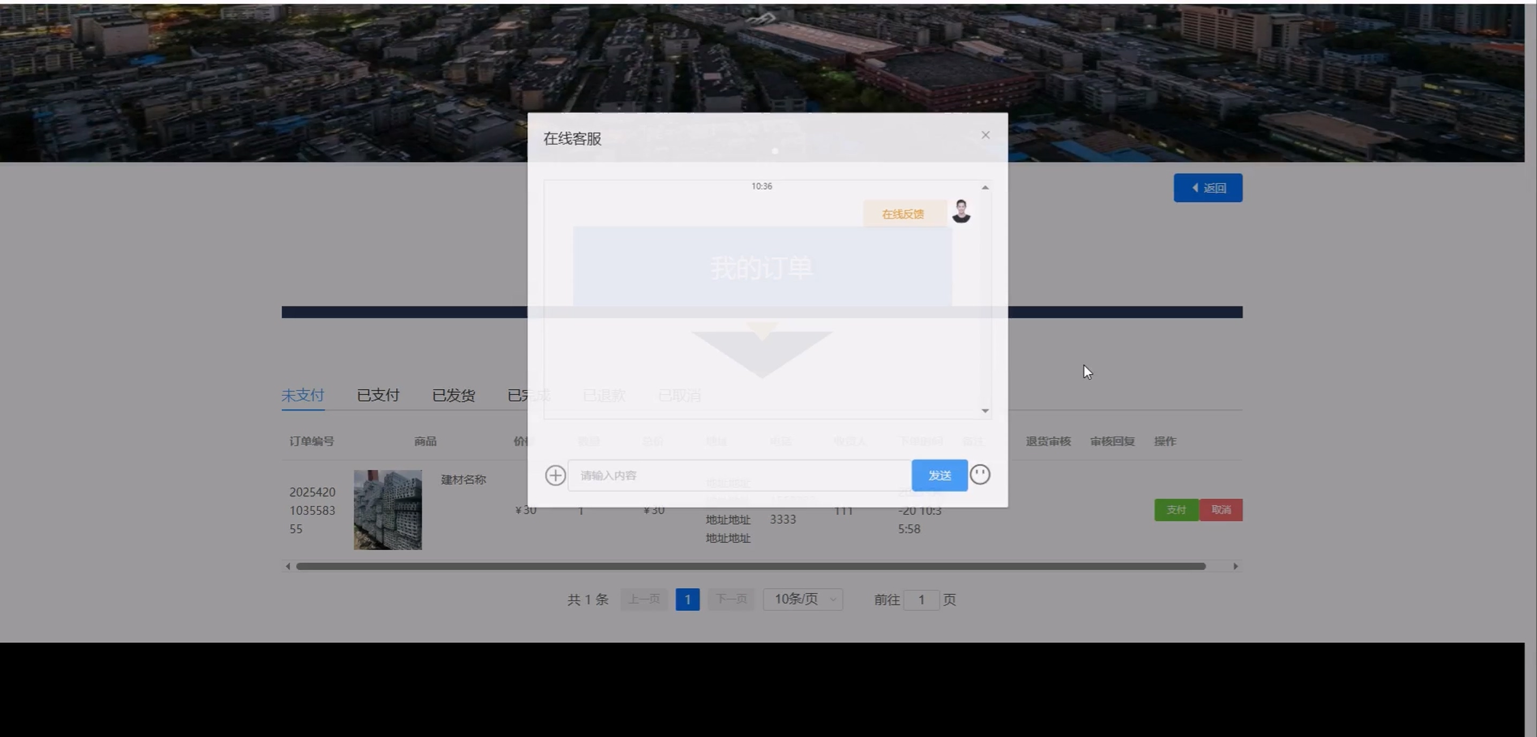Screen dimensions: 1537x737
Task: Click the table's left scroll arrow
Action: [288, 566]
